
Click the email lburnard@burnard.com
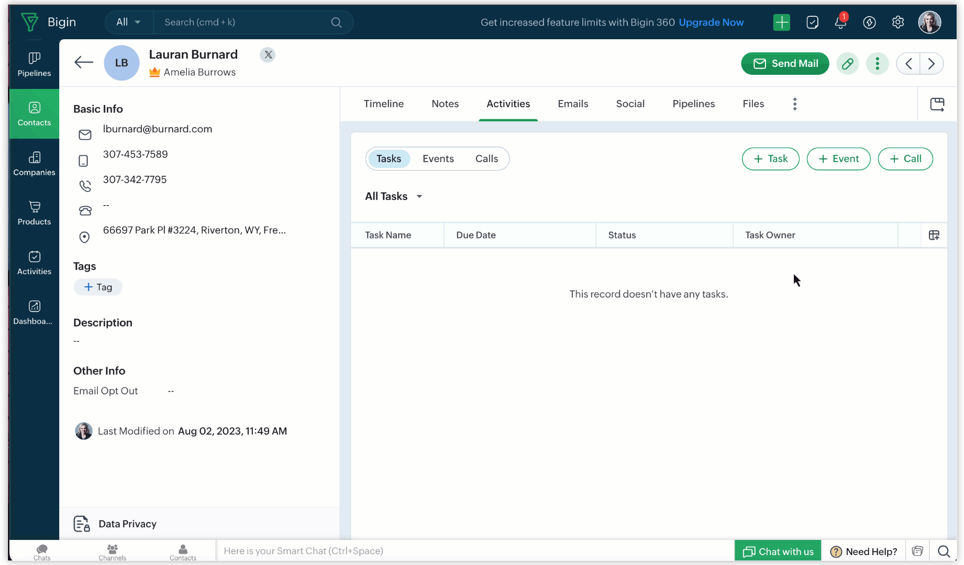(x=157, y=129)
